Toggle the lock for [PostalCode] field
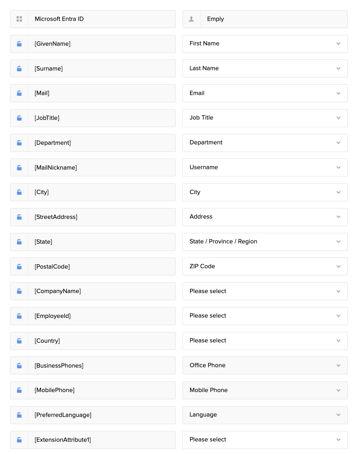 tap(19, 267)
